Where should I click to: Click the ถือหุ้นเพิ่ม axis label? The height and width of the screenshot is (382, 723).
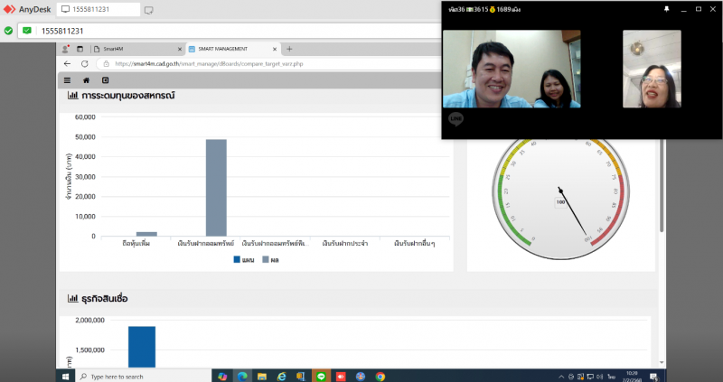click(136, 243)
